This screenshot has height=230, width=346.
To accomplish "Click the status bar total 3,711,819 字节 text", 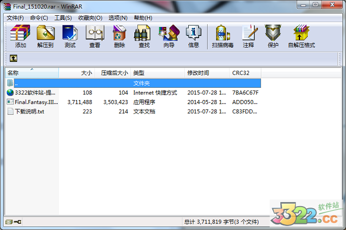I will (221, 222).
